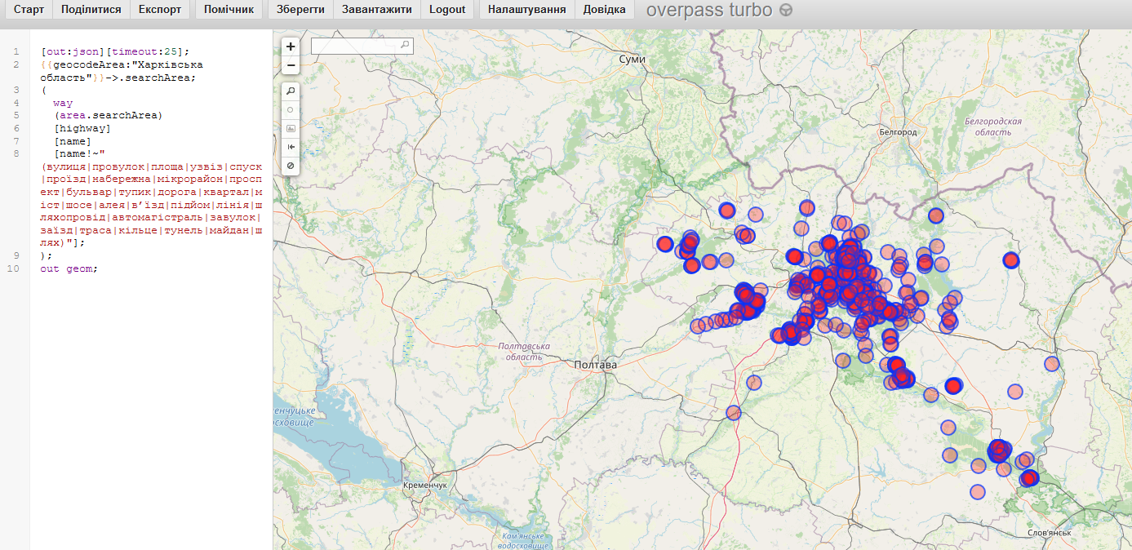
Task: Click the "way" keyword in the editor
Action: 63,103
